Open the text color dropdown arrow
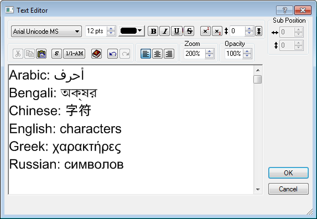317x219 pixels. point(140,31)
